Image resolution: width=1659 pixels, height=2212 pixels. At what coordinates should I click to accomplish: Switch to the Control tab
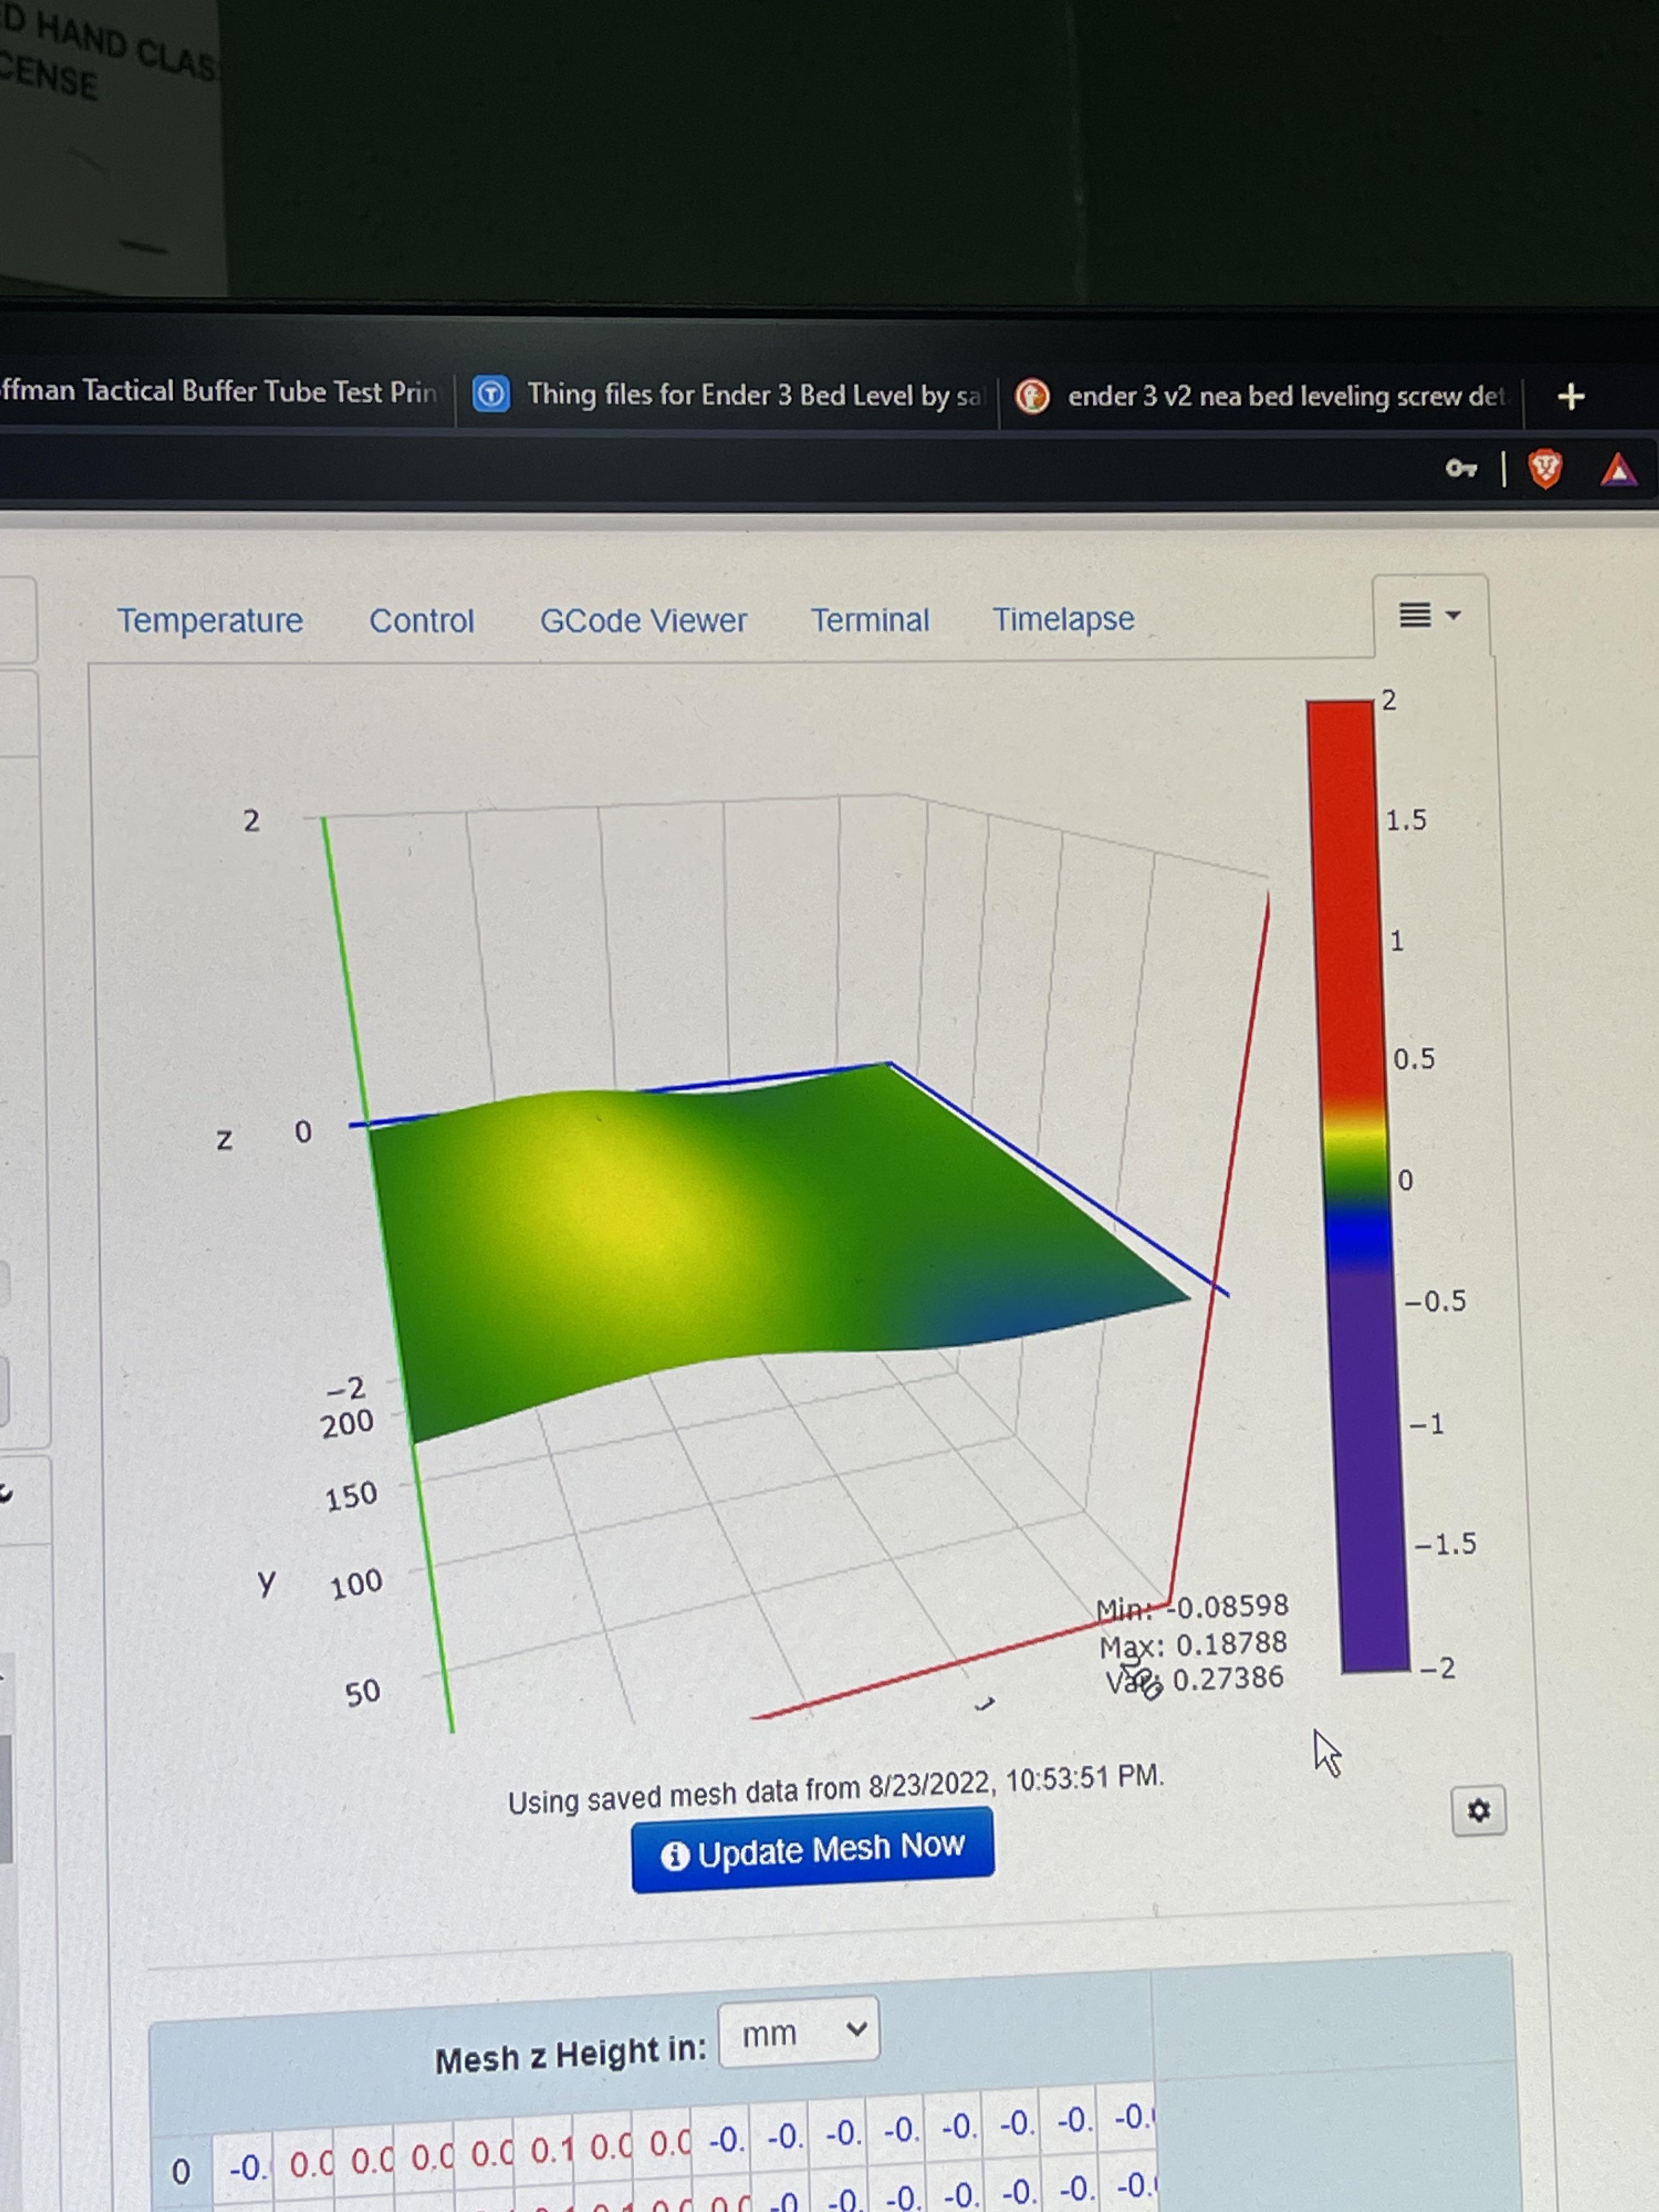click(421, 621)
